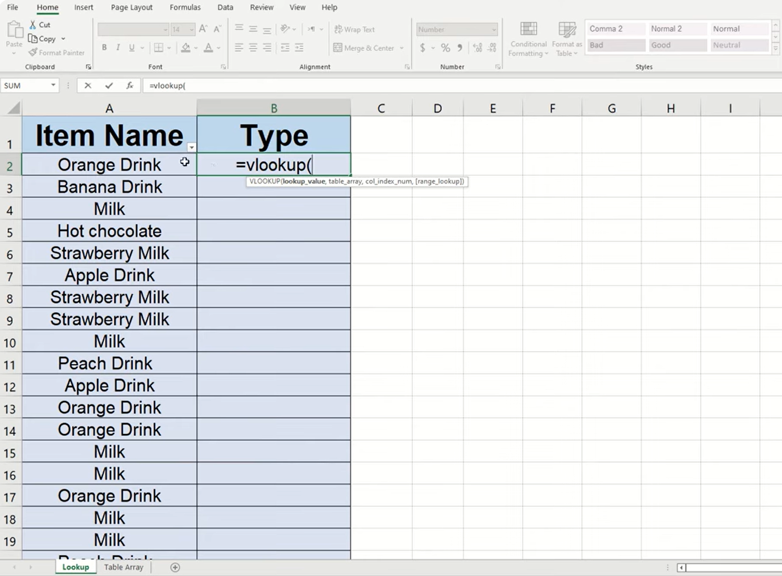The height and width of the screenshot is (576, 782).
Task: Cancel the formula entry with X
Action: 88,86
